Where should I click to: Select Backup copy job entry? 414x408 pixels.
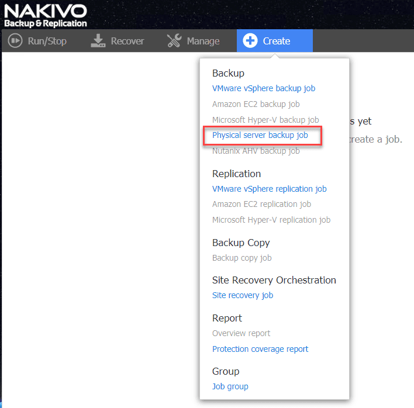click(242, 258)
